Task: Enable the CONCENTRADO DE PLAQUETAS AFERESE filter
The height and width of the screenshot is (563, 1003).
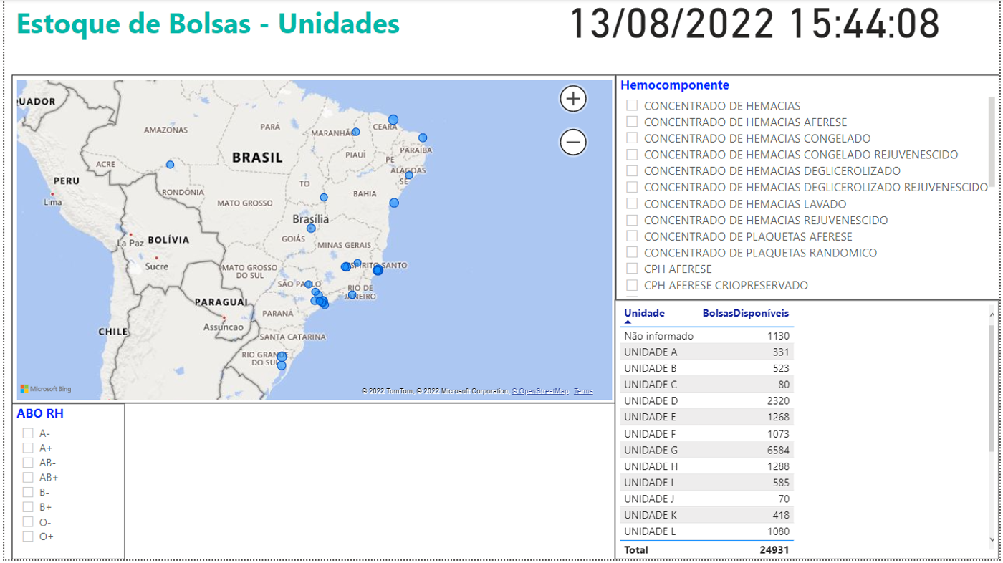Action: 632,236
